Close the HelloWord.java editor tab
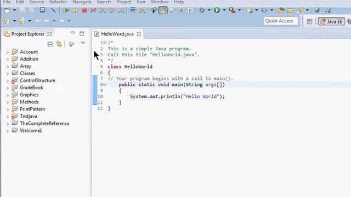 click(139, 34)
